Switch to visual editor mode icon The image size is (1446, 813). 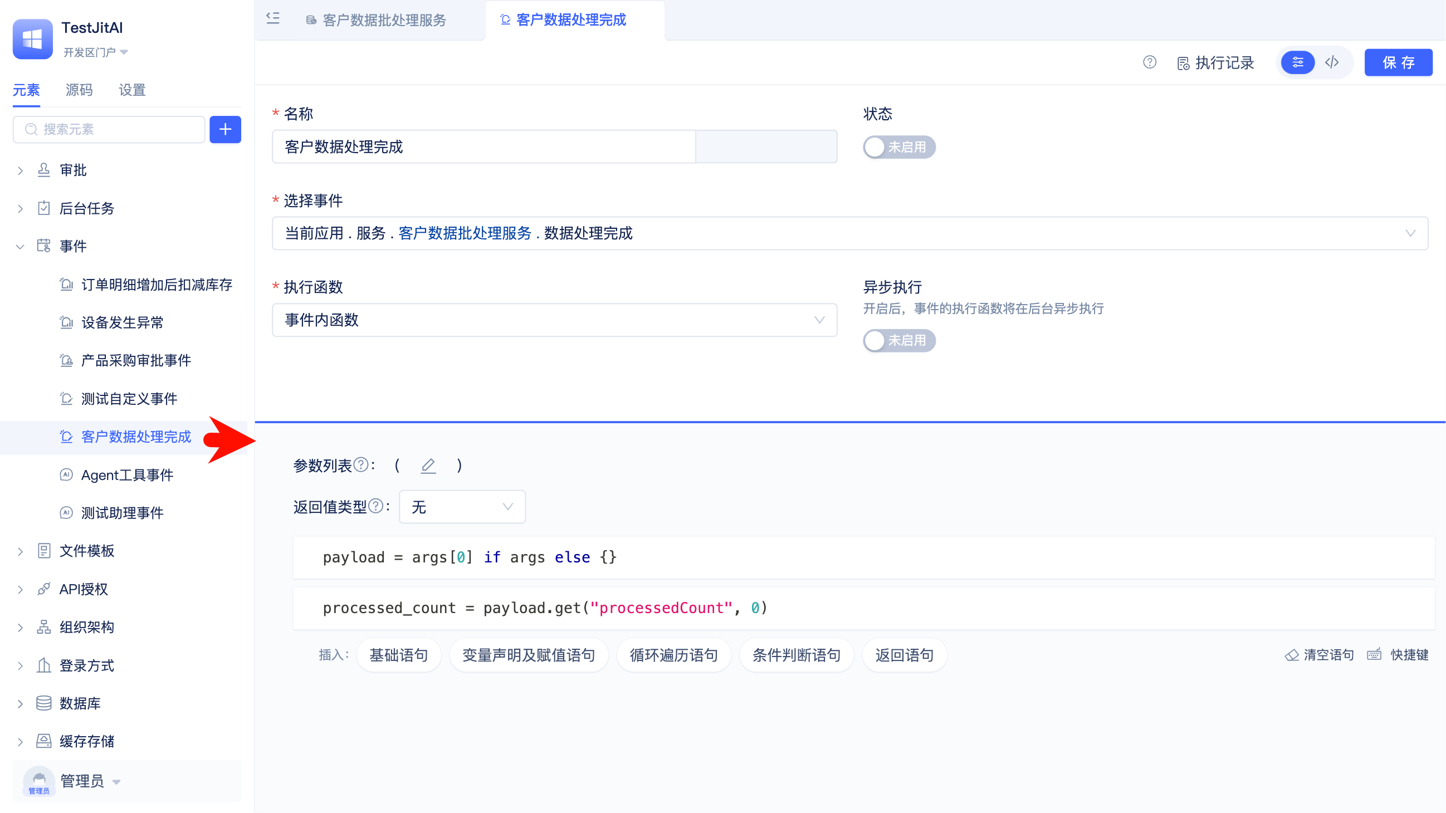pos(1297,62)
